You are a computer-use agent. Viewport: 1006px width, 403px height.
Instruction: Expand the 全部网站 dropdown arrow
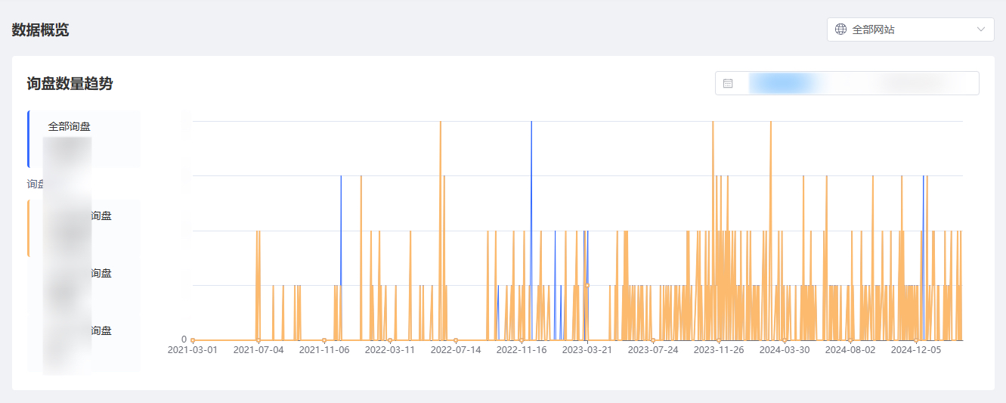(x=981, y=29)
